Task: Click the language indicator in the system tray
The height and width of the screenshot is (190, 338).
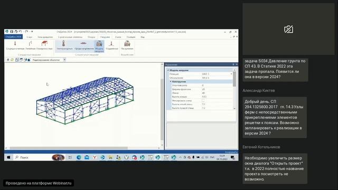Action: coord(212,157)
